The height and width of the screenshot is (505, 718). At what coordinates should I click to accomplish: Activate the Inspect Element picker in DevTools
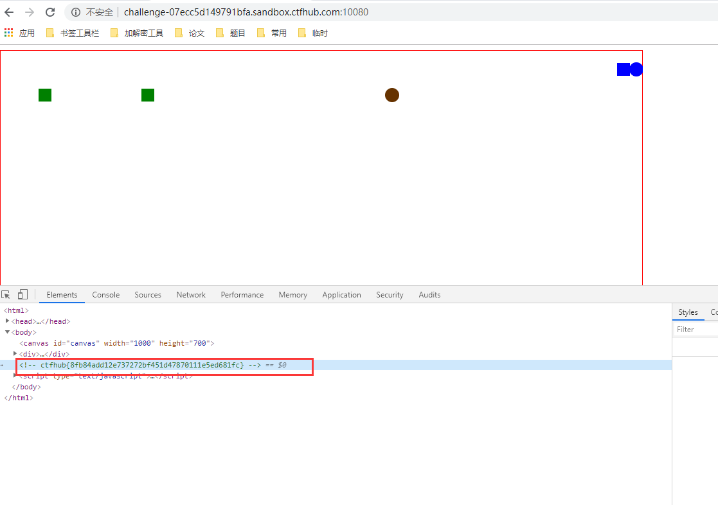pyautogui.click(x=6, y=294)
